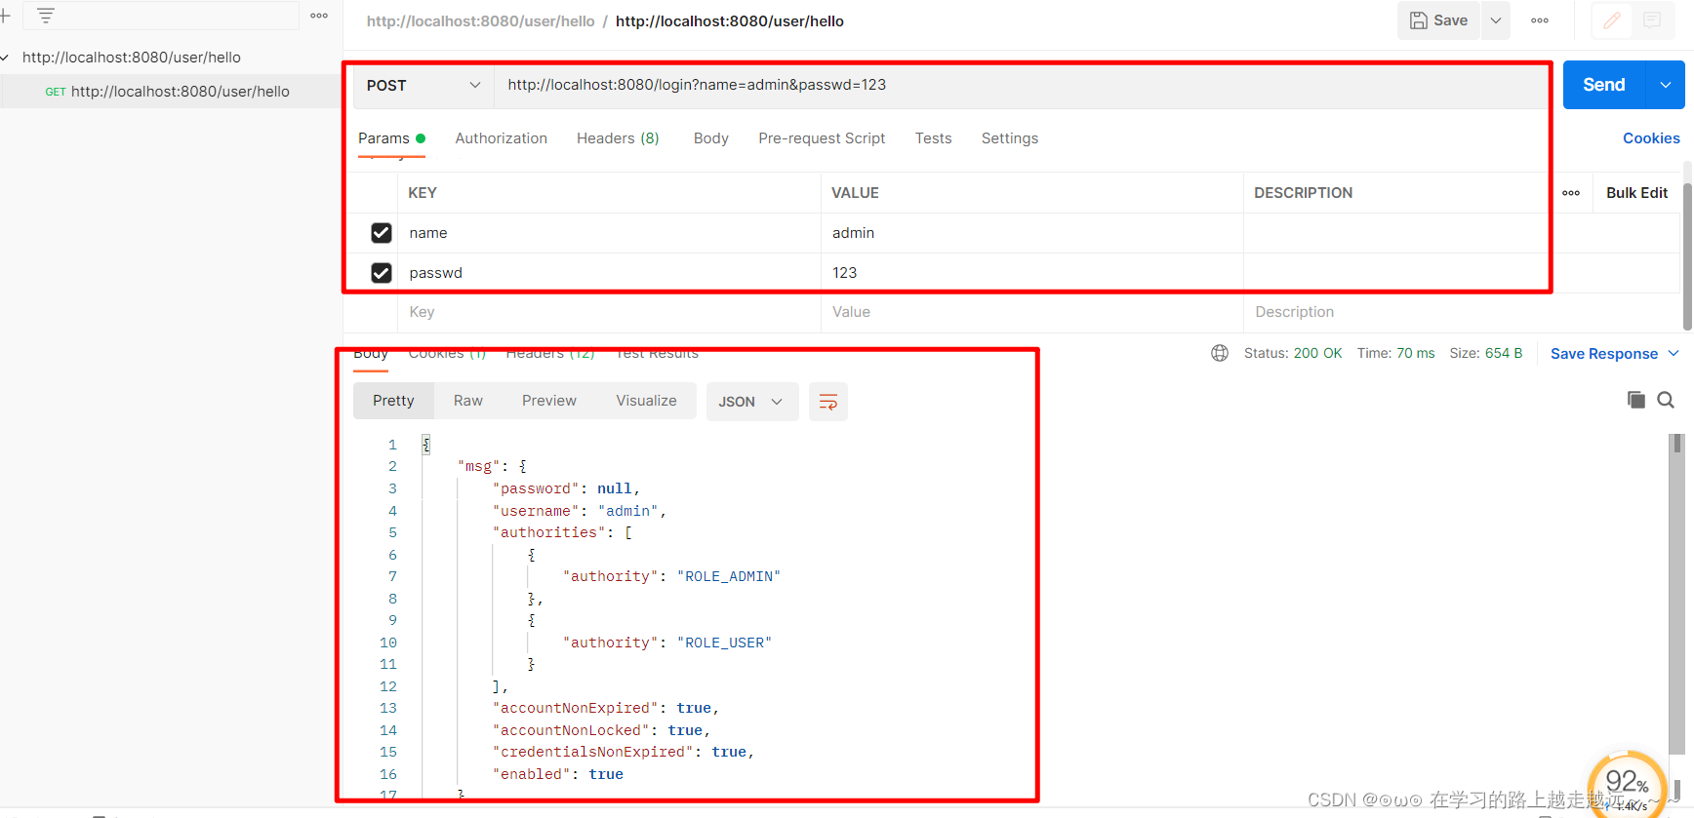
Task: Toggle the wrap lines icon in response
Action: click(x=828, y=402)
